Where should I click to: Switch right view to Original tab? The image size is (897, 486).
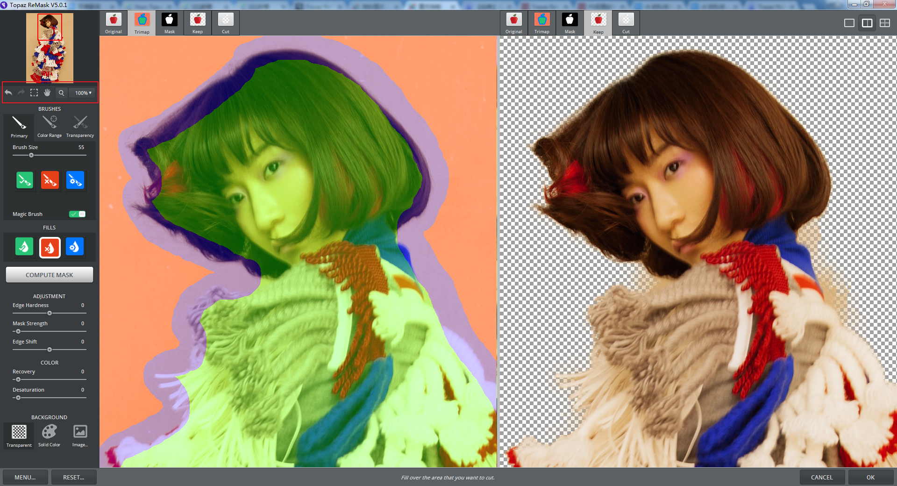[514, 23]
